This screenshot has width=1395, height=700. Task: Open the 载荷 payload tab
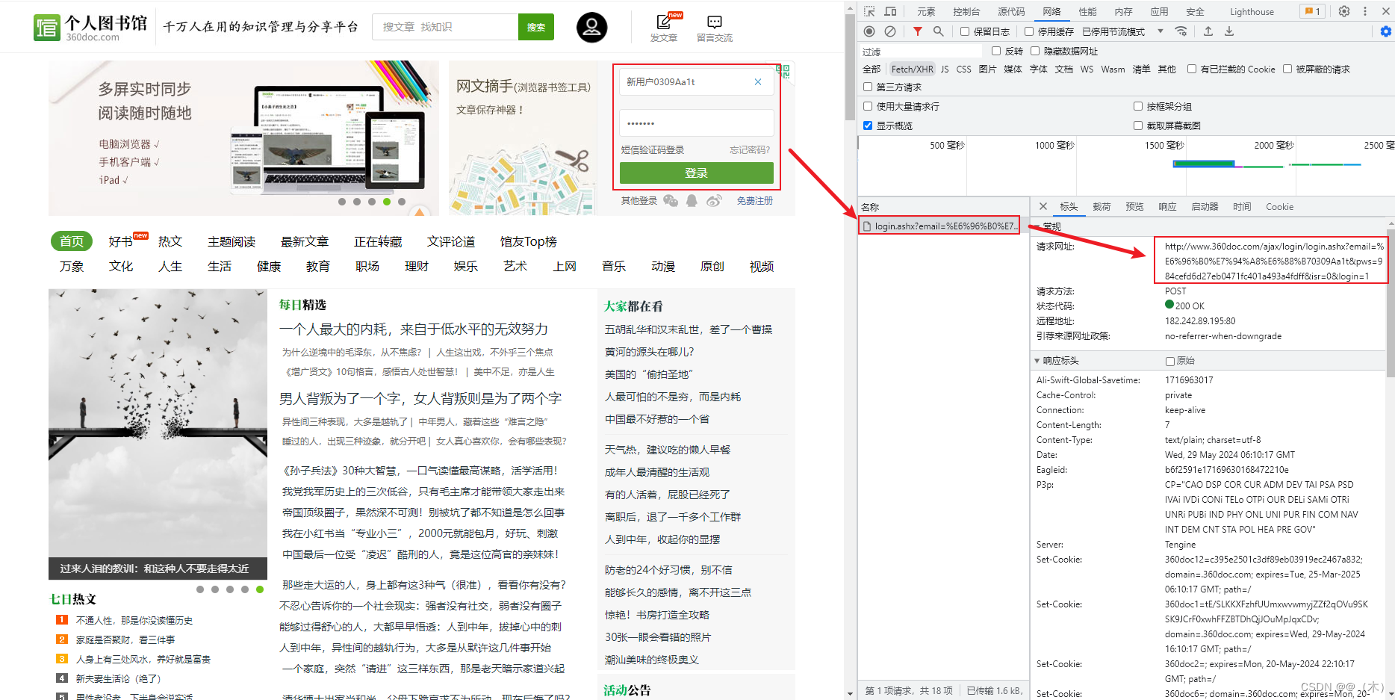point(1102,207)
